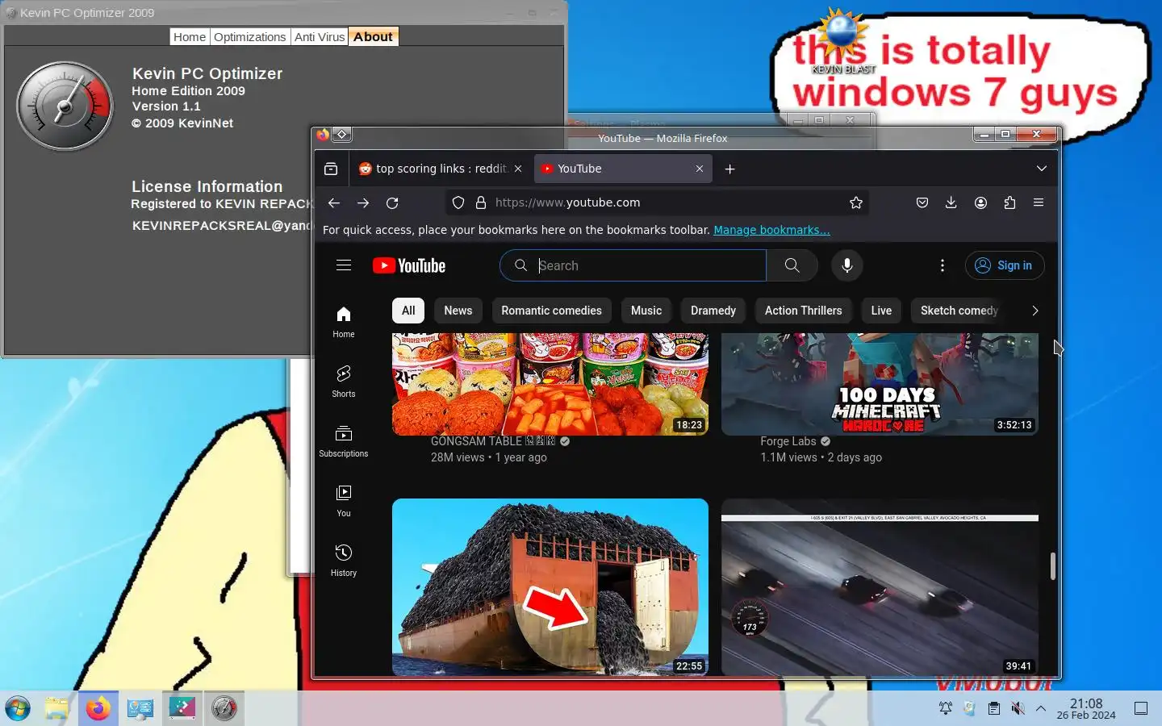Viewport: 1162px width, 726px height.
Task: Open GONGSAM TABLE channel name
Action: point(493,441)
